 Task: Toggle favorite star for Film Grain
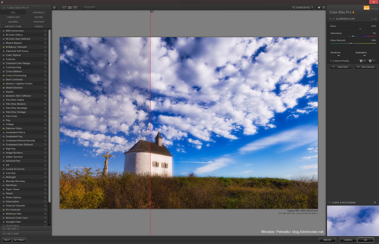(4, 116)
